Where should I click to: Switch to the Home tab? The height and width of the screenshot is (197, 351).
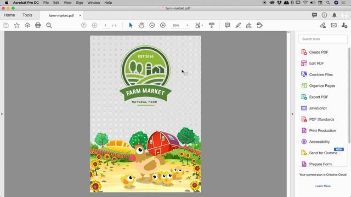pos(9,15)
